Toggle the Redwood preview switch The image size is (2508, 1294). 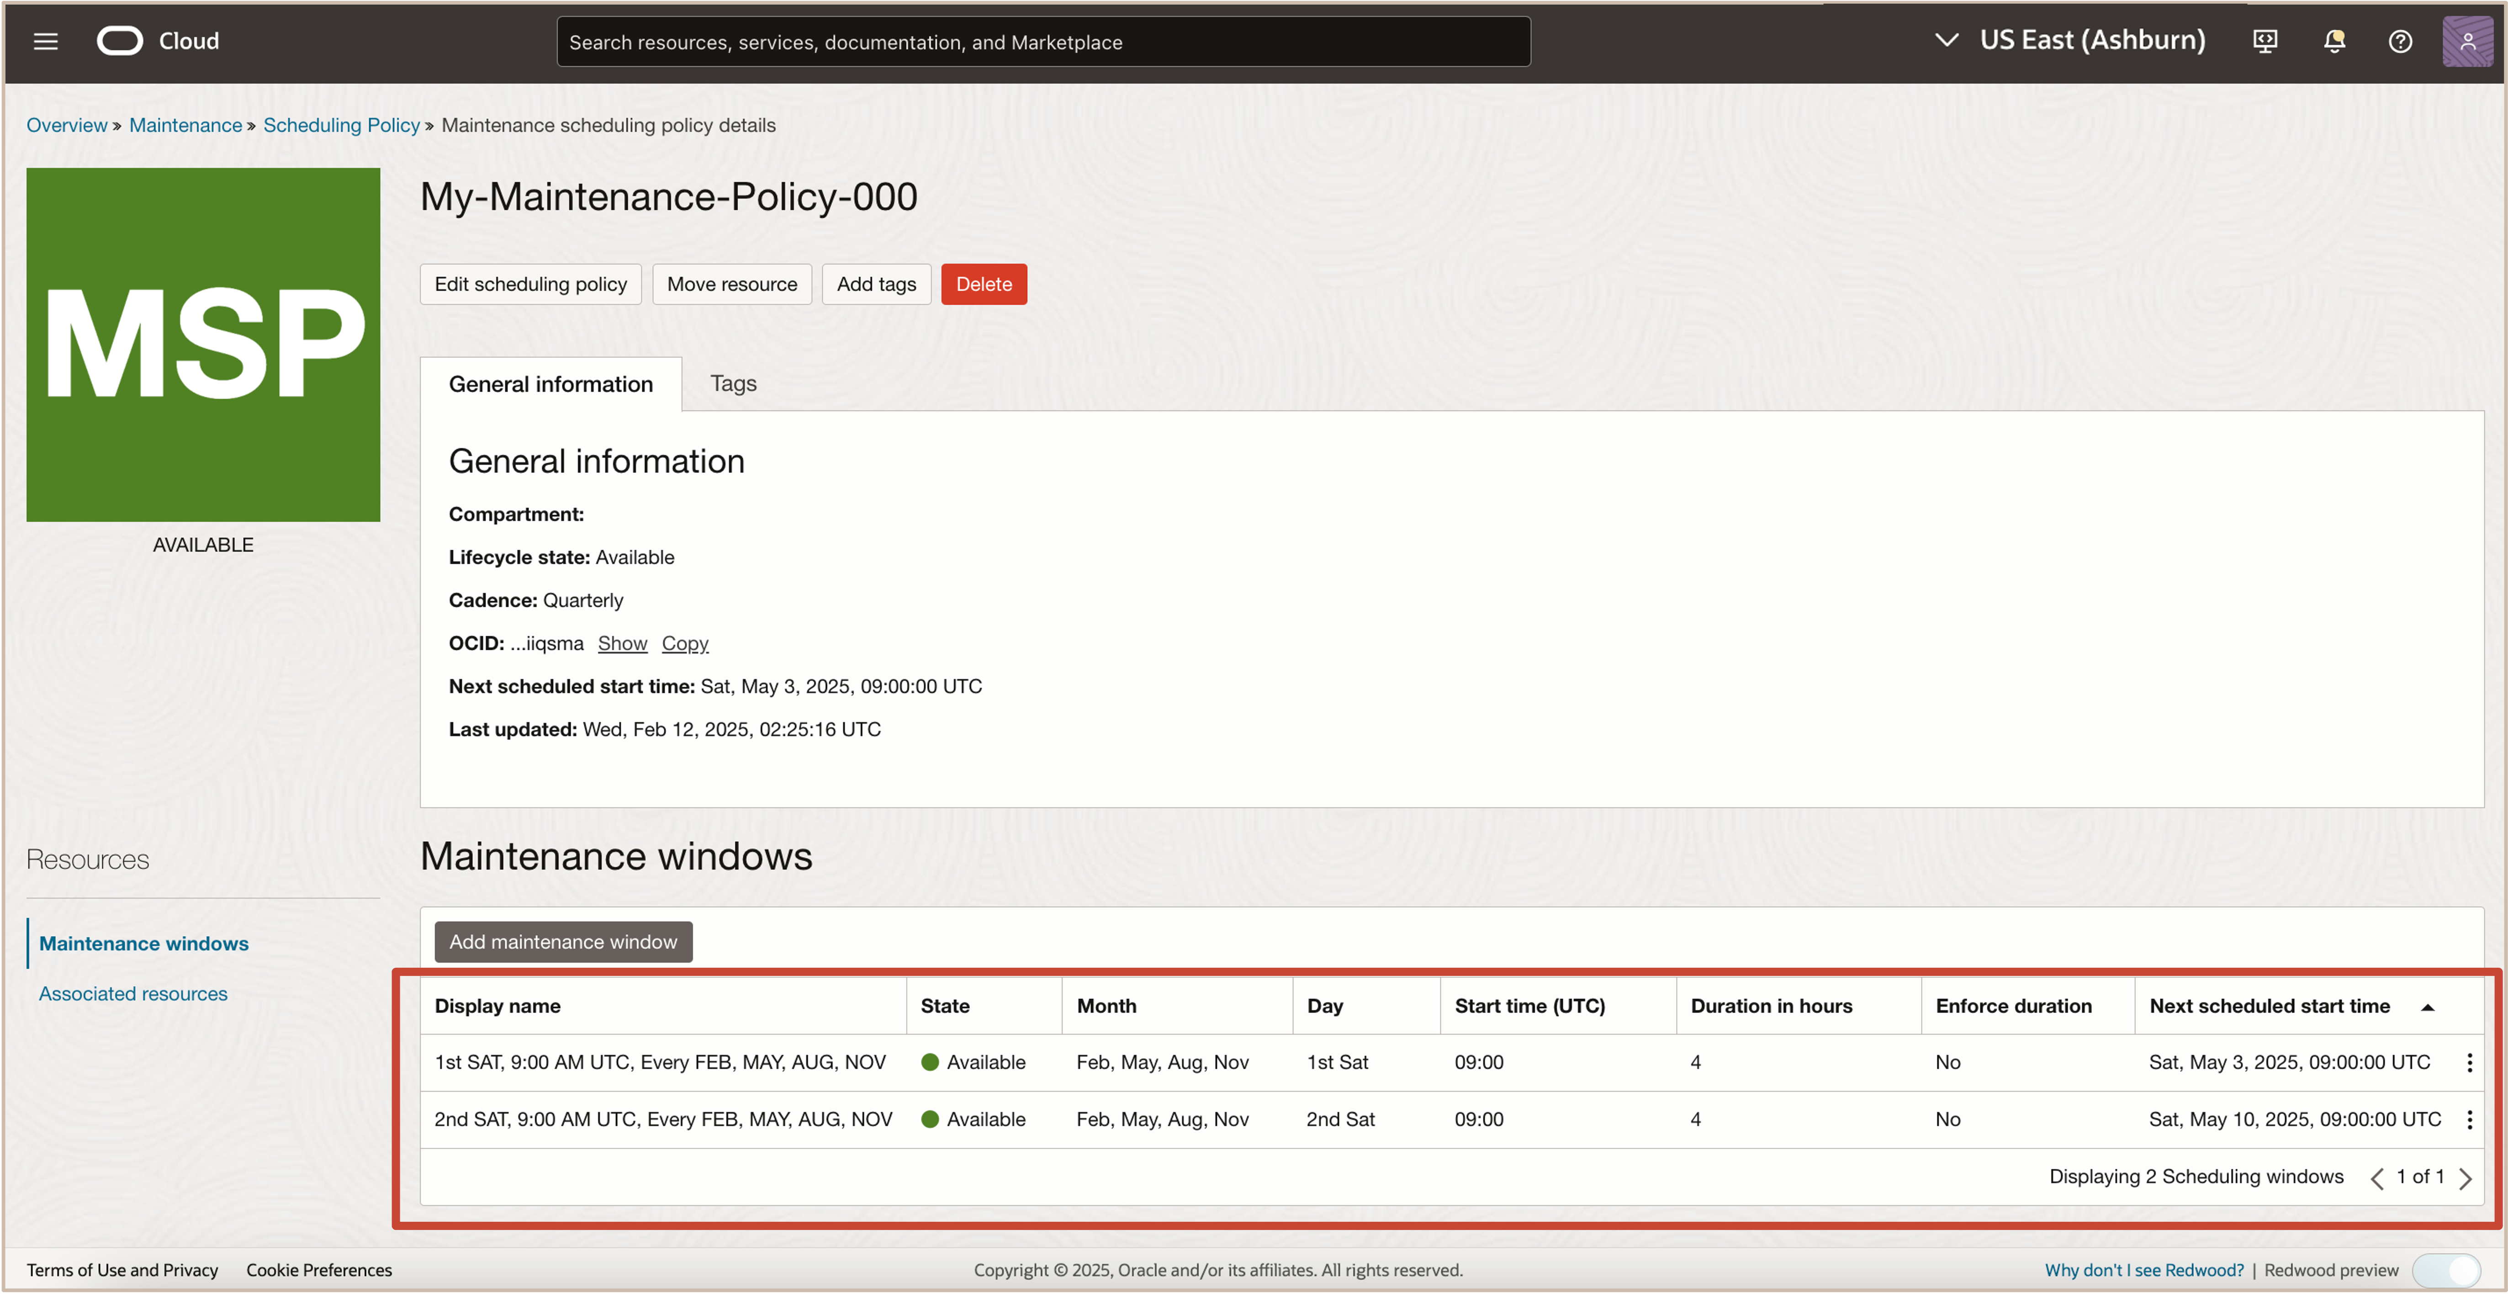2447,1270
